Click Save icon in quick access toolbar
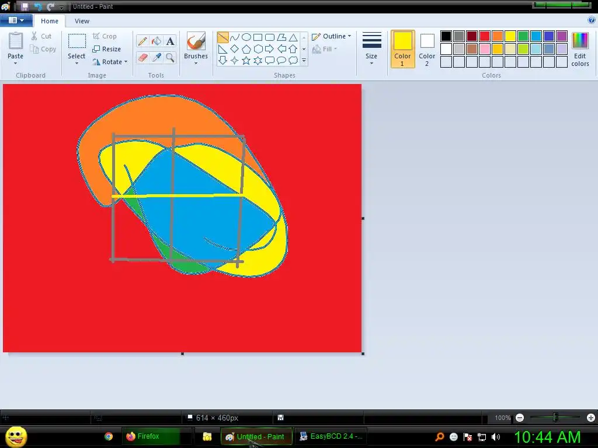Viewport: 598px width, 448px height. coord(25,6)
